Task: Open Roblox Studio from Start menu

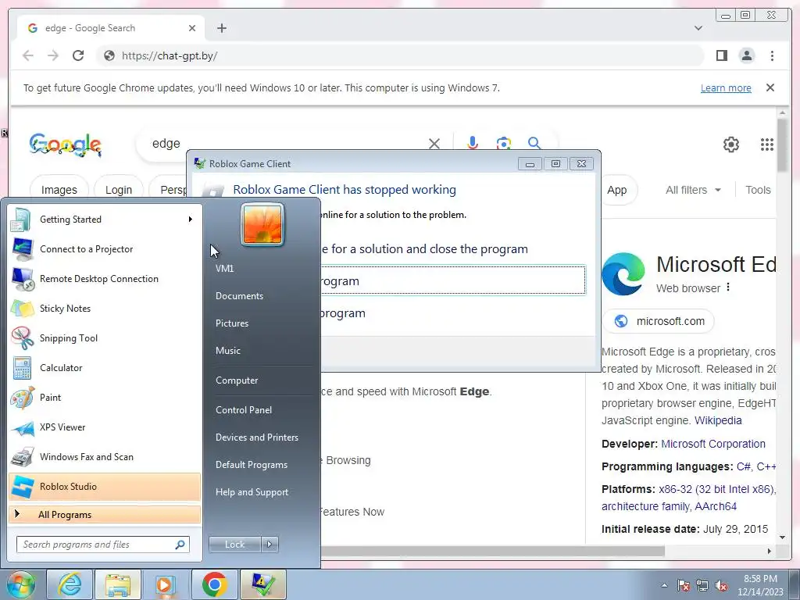Action: [105, 486]
